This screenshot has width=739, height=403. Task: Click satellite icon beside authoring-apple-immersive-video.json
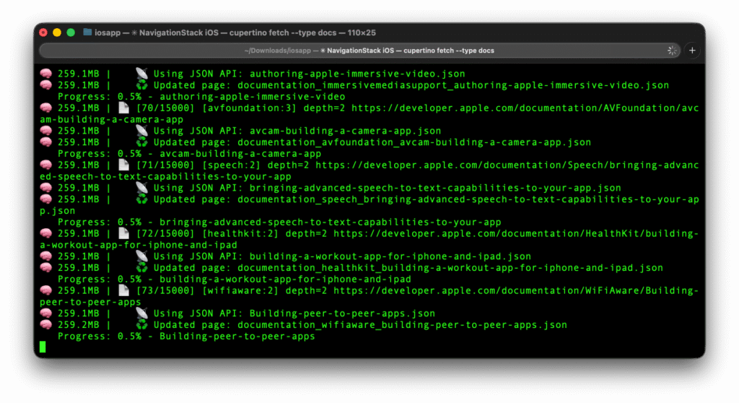click(x=141, y=74)
